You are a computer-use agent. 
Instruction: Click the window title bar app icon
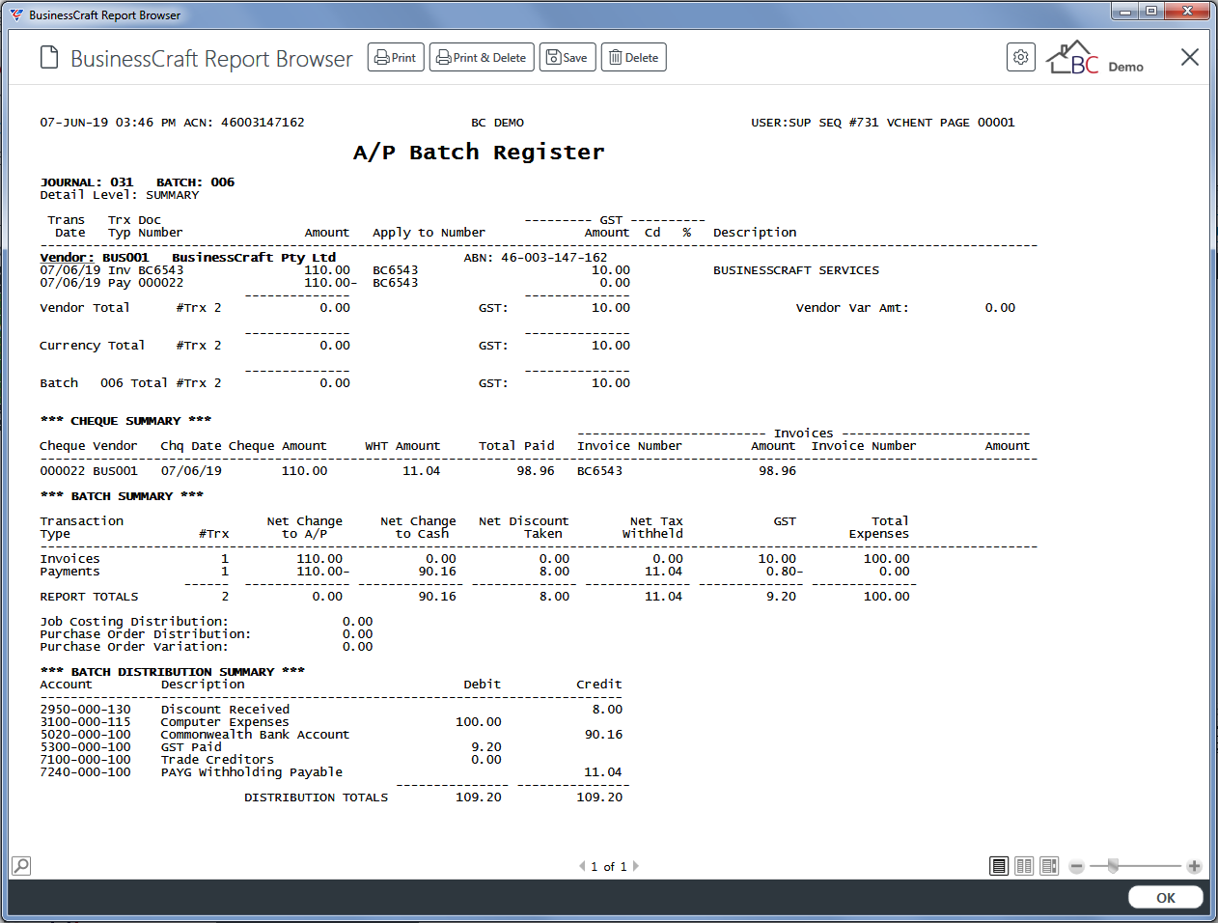(x=16, y=14)
